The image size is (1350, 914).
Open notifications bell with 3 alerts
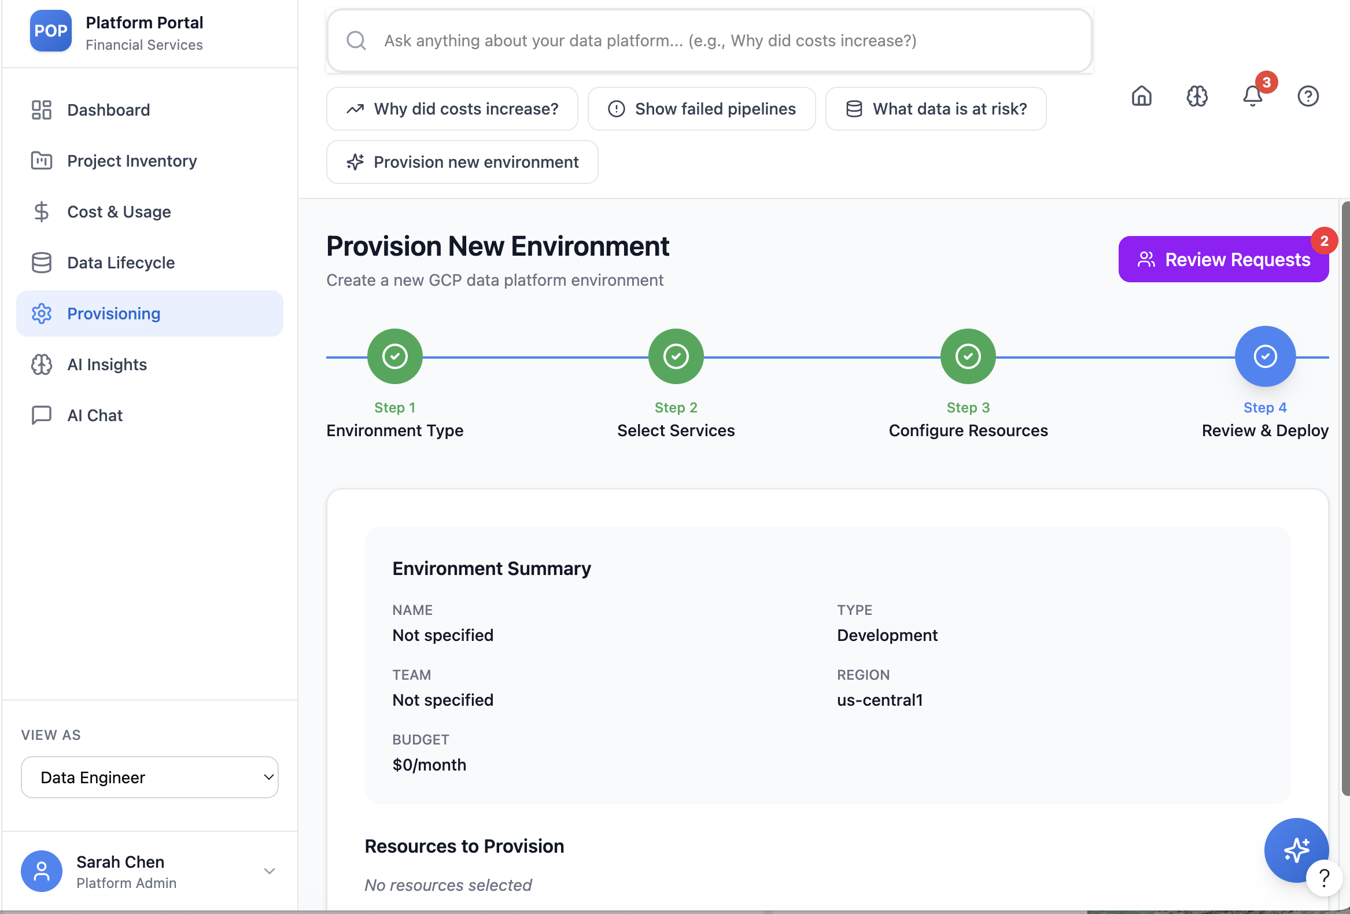tap(1253, 96)
